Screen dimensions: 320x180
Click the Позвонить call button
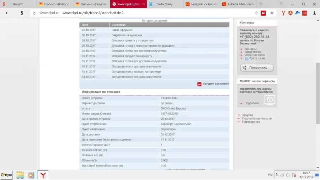click(257, 68)
